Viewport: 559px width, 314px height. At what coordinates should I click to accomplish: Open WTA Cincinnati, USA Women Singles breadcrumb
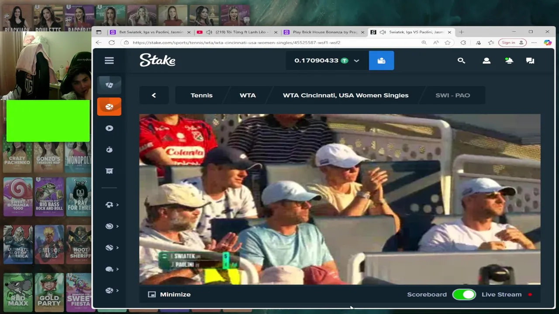(x=345, y=95)
